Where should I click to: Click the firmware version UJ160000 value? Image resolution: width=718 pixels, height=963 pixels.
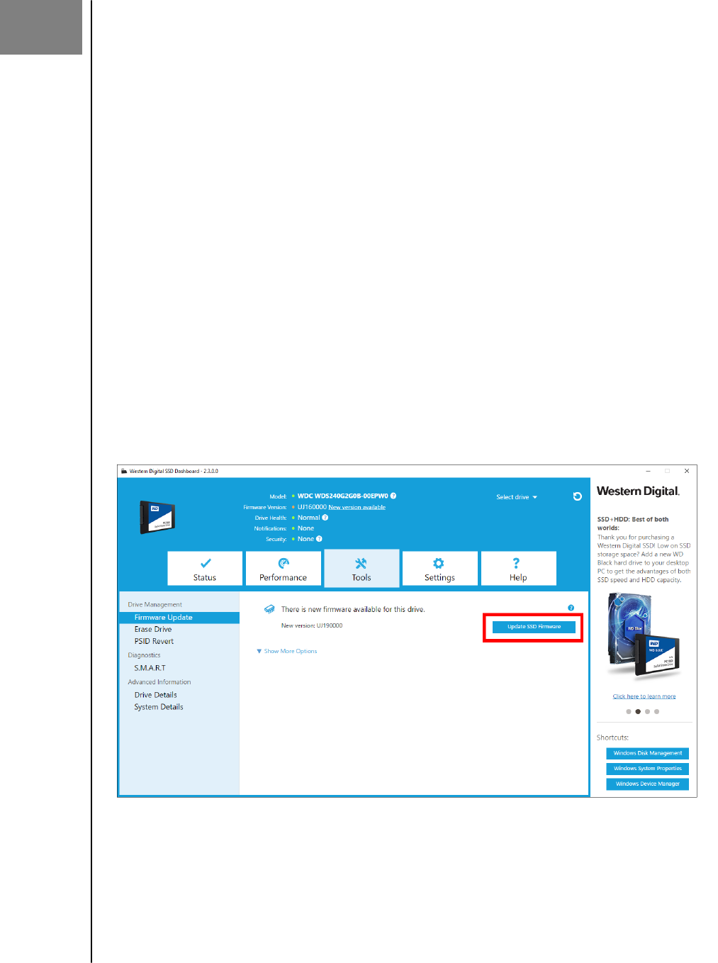coord(312,507)
